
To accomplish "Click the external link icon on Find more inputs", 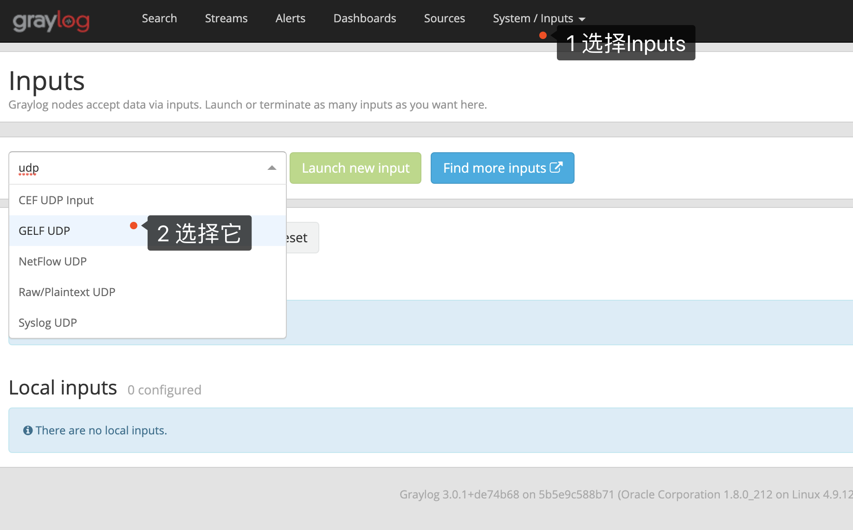I will (556, 167).
